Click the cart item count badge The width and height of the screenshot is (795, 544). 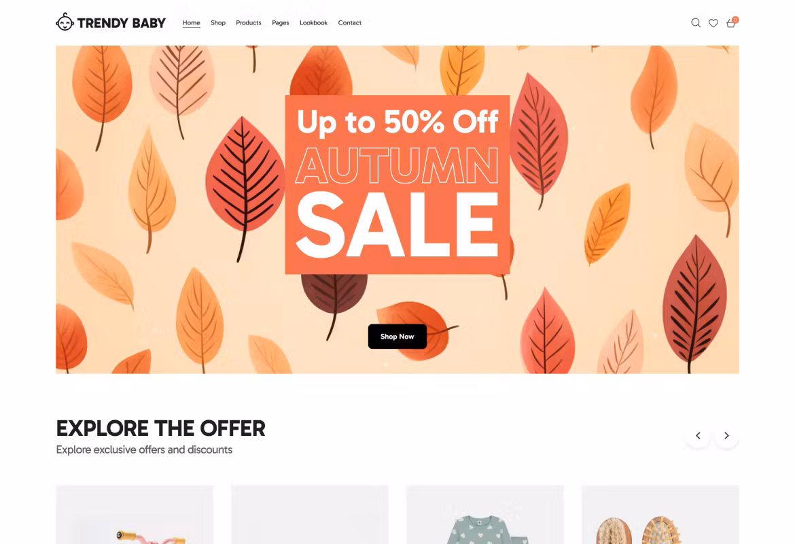pyautogui.click(x=735, y=20)
